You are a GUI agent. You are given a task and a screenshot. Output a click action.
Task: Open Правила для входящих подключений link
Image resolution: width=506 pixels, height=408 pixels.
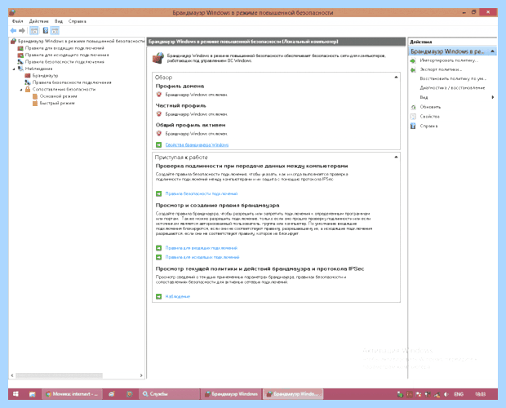click(x=201, y=248)
